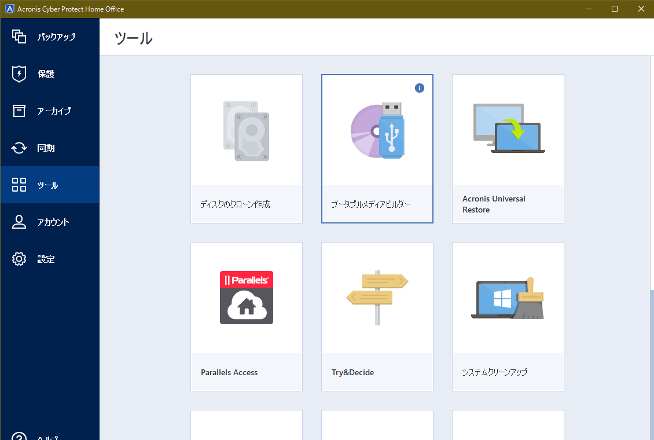Click the Try&Decide signpost icon
The image size is (654, 440).
coord(377,298)
